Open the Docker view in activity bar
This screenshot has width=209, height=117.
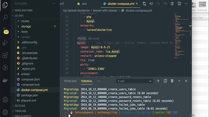(5, 80)
